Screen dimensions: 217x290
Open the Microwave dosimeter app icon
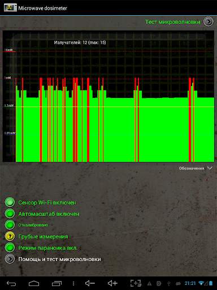(x=10, y=8)
